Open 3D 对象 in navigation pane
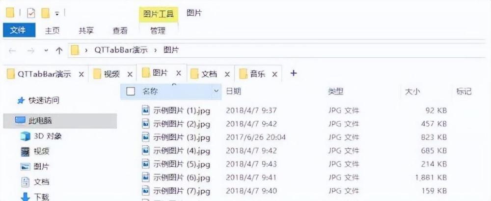Image resolution: width=491 pixels, height=201 pixels. [x=41, y=136]
